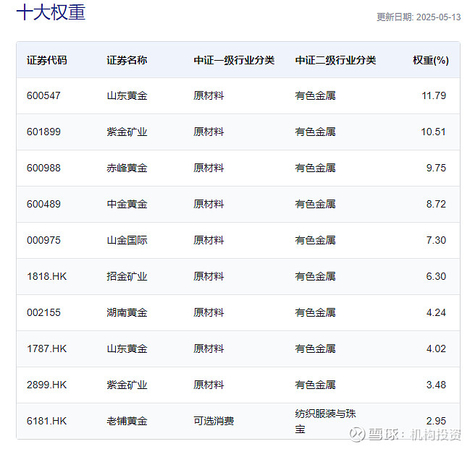Image resolution: width=475 pixels, height=449 pixels.
Task: Click weight value 4.02
Action: coord(436,348)
